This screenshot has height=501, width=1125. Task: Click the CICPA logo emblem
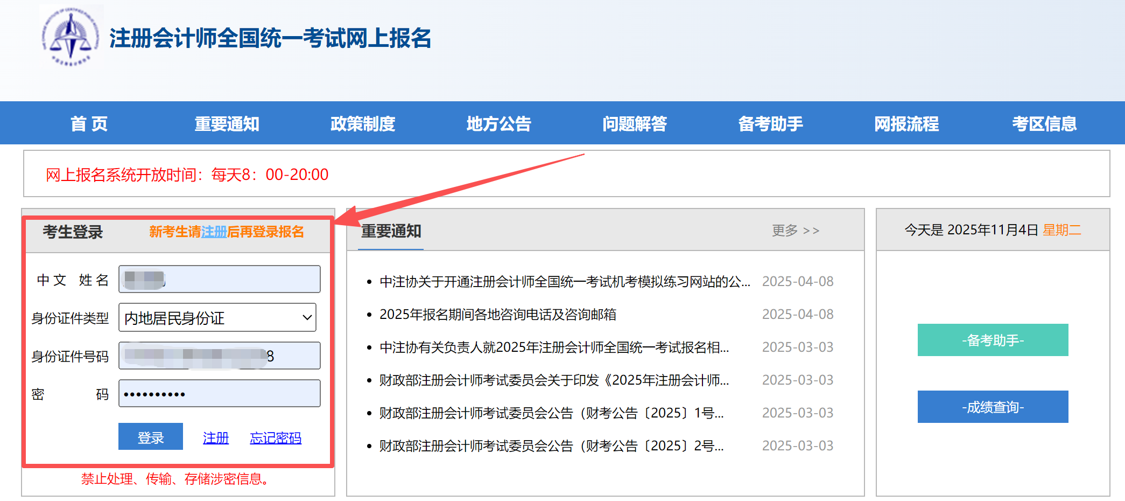[71, 38]
